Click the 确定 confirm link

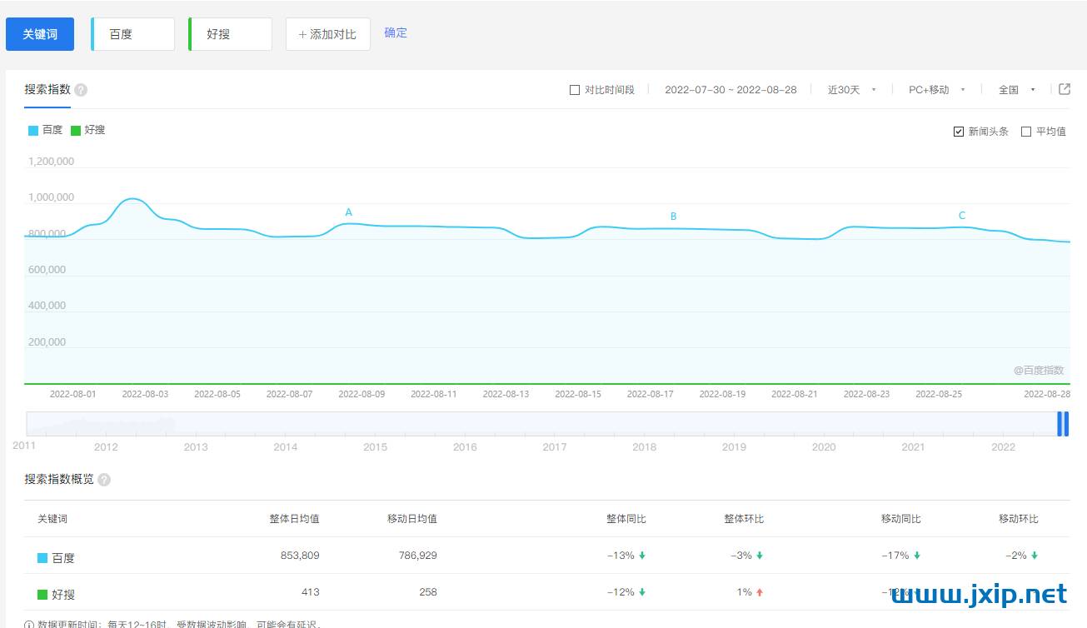pos(396,32)
